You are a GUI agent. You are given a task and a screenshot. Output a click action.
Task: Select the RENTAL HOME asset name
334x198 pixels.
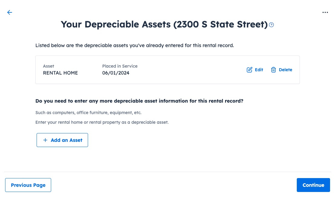(60, 73)
